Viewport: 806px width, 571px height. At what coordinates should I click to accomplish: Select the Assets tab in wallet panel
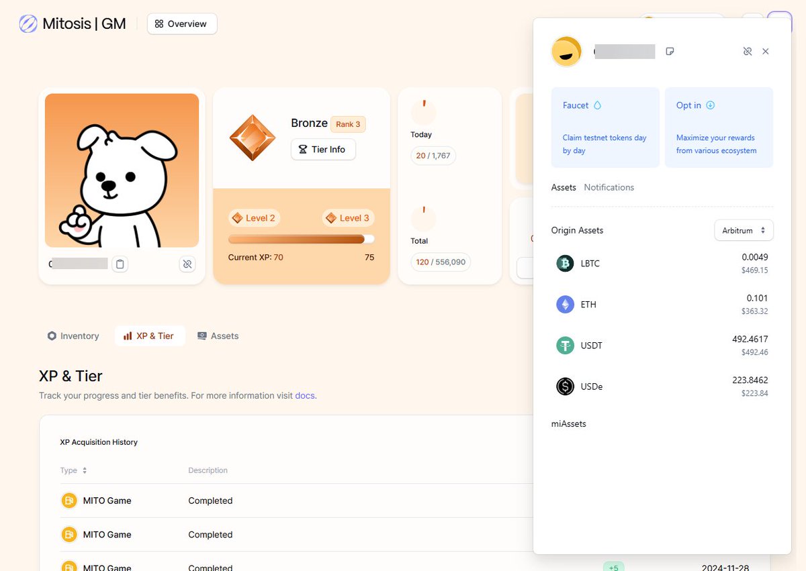pos(564,187)
